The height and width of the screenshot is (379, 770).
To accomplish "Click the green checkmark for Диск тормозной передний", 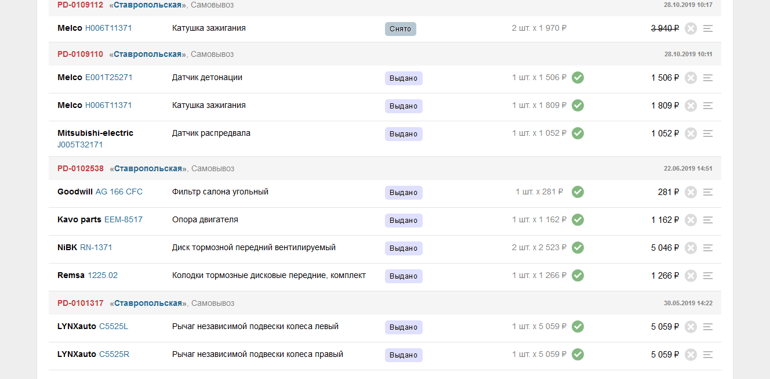I will (x=577, y=247).
